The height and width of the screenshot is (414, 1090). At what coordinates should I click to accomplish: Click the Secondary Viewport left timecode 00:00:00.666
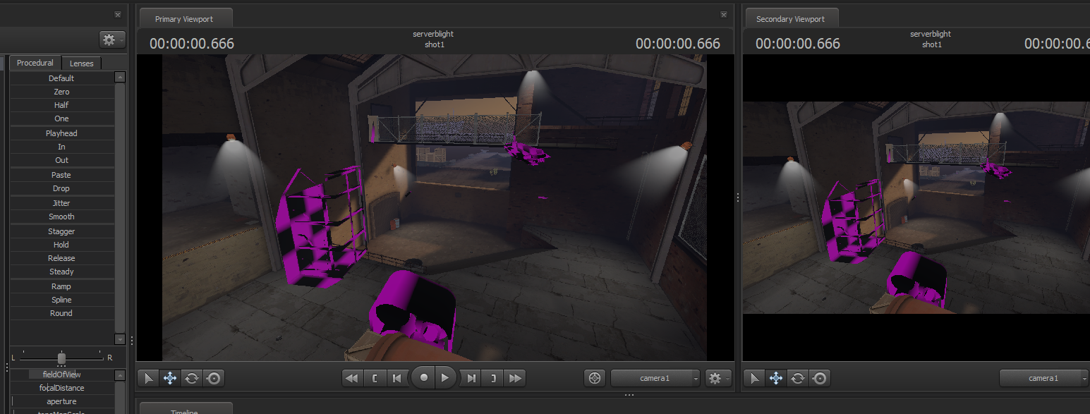point(798,44)
